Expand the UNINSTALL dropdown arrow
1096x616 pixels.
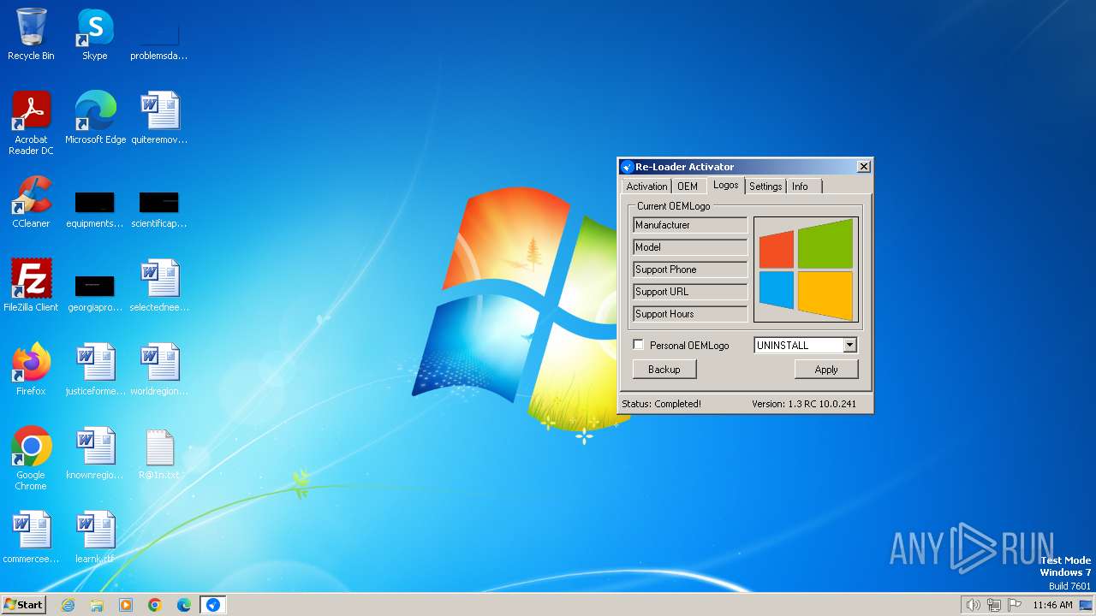[849, 345]
